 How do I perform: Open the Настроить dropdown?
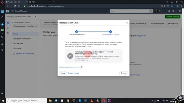tap(173, 23)
